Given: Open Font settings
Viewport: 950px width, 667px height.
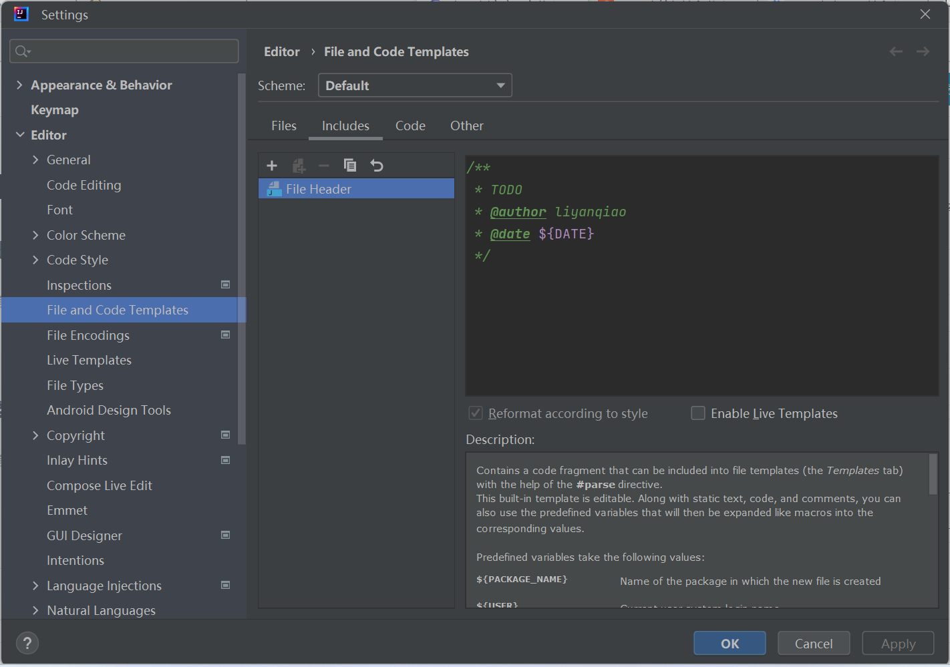Looking at the screenshot, I should 59,210.
